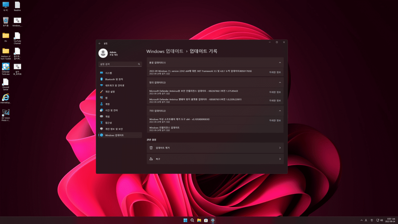Viewport: 398px width, 224px height.
Task: Click the 개인 설정 paintbrush icon
Action: pos(102,92)
